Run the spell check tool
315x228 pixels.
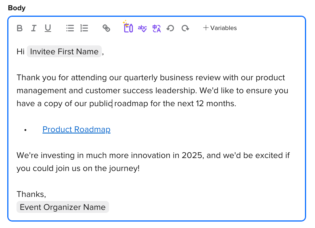coord(142,28)
